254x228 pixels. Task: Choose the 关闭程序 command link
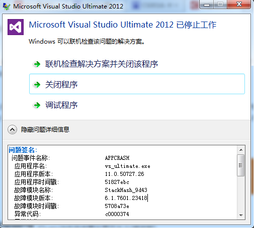(x=137, y=84)
